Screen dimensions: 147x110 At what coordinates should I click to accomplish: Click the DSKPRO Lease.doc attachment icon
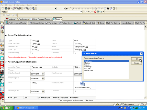[x=82, y=84]
